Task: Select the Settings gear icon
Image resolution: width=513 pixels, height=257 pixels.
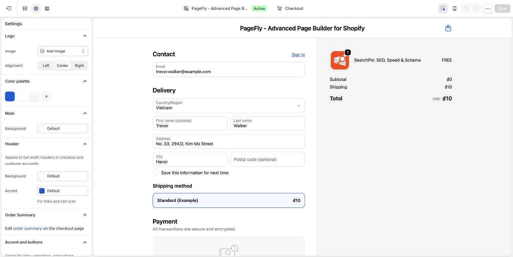Action: (36, 9)
